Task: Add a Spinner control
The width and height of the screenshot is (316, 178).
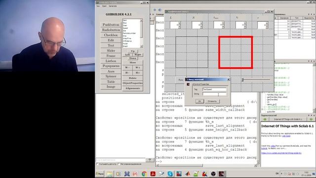Action: (x=111, y=76)
